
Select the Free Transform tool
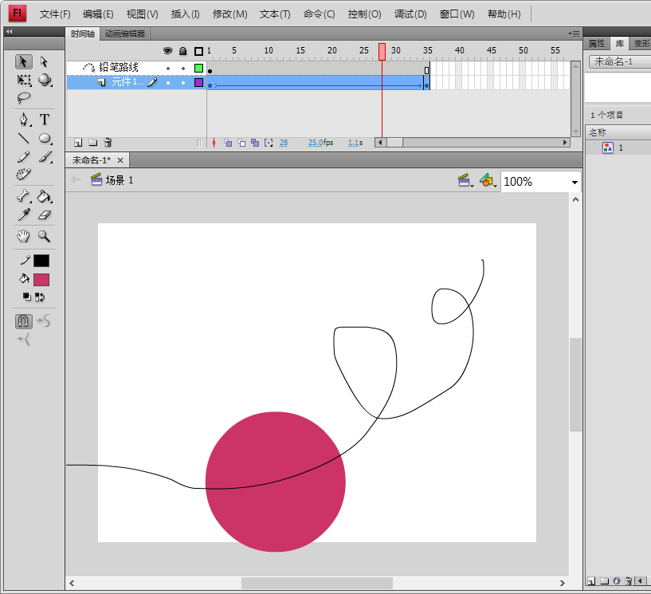pyautogui.click(x=24, y=80)
